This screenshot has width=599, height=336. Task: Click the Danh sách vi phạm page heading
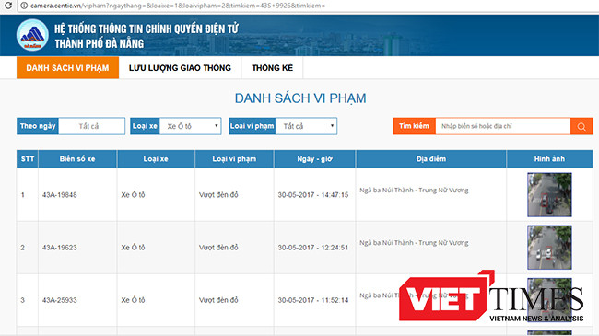coord(300,98)
